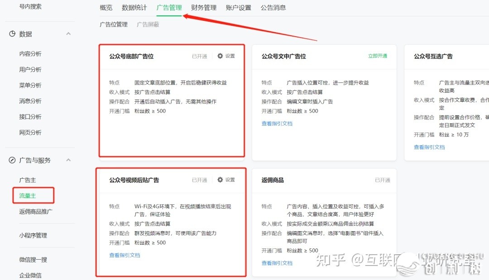489x280 pixels.
Task: Click text 群发视频消息时，可使用该广告能力
Action: point(175,233)
